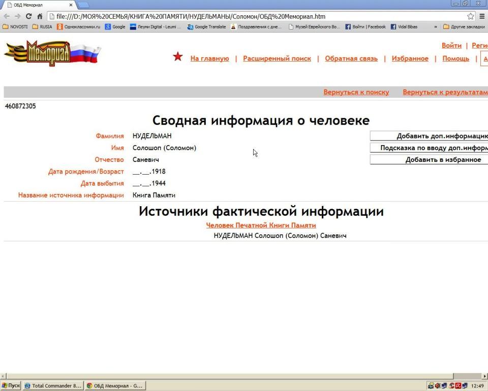The width and height of the screenshot is (488, 391).
Task: Open the Chrome hamburger menu
Action: click(x=482, y=16)
